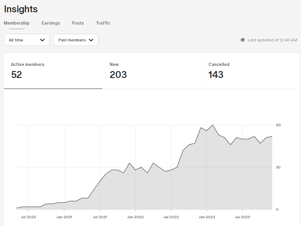Click the Jul 2020 axis label
Image resolution: width=301 pixels, height=226 pixels.
pos(28,217)
